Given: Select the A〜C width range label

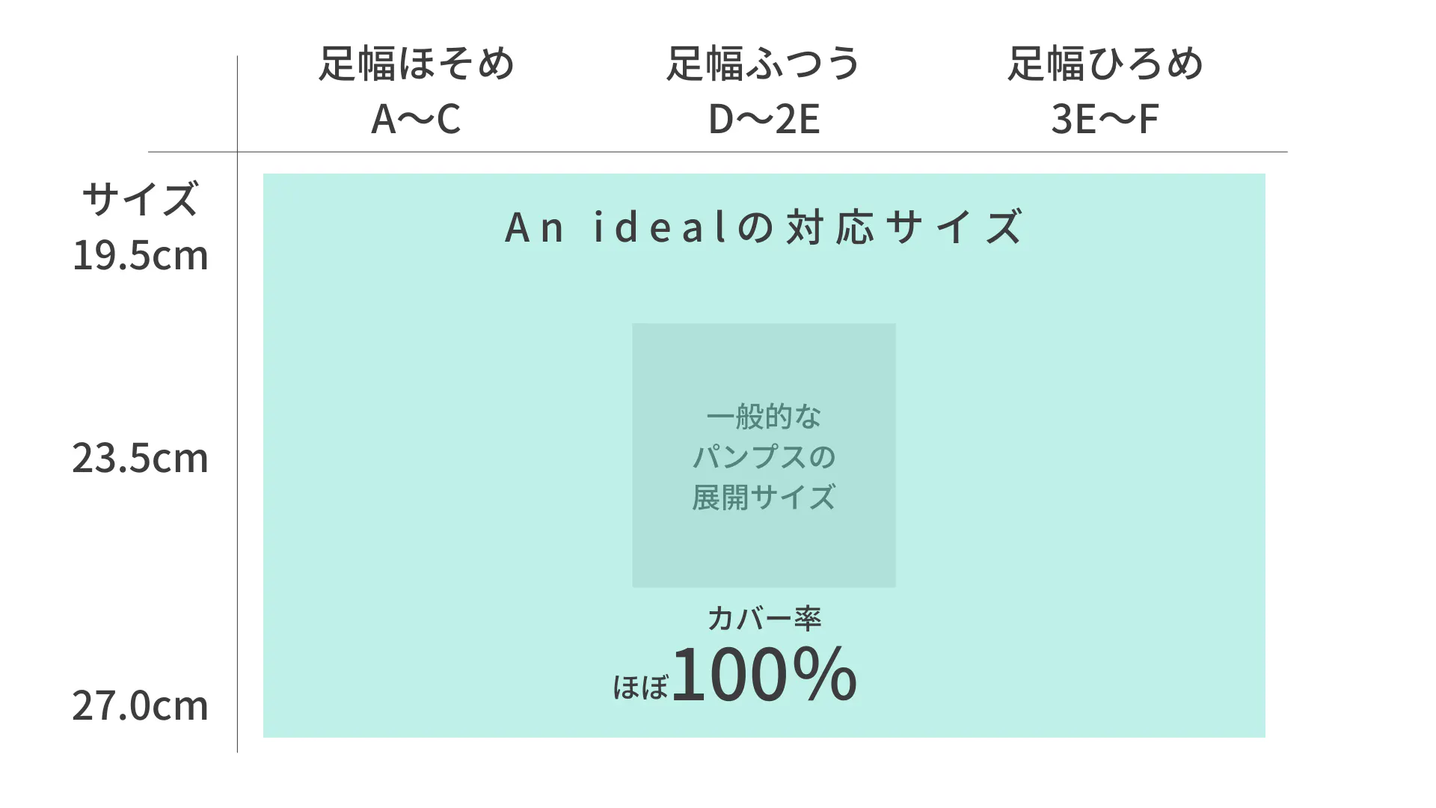Looking at the screenshot, I should (417, 119).
